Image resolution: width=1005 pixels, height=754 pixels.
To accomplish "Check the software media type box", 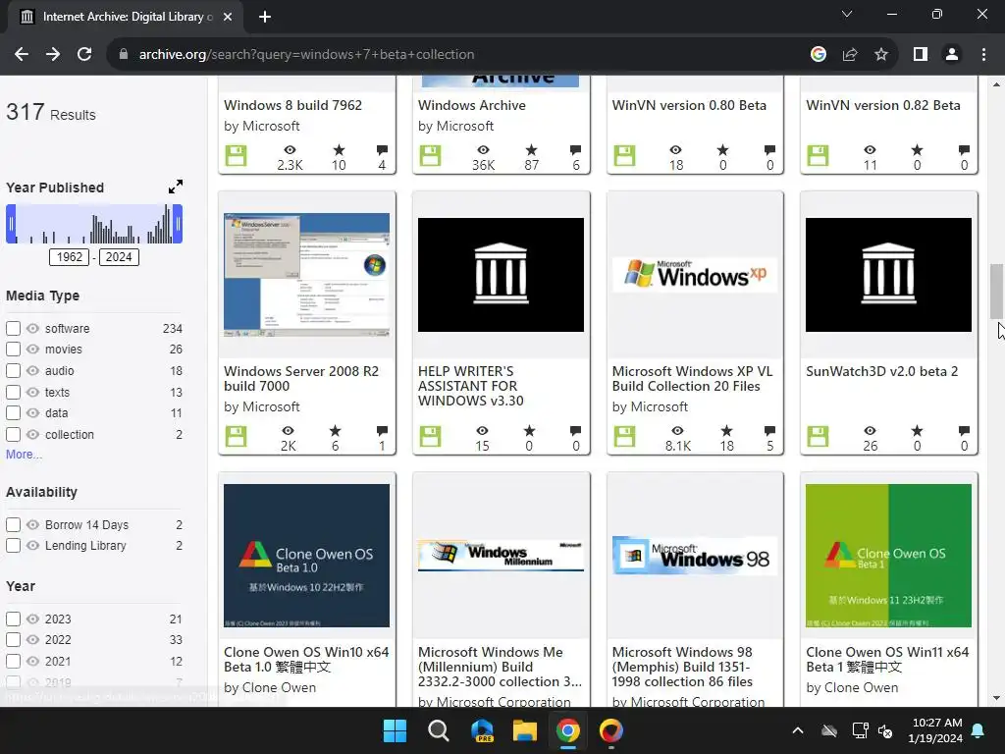I will click(x=13, y=328).
